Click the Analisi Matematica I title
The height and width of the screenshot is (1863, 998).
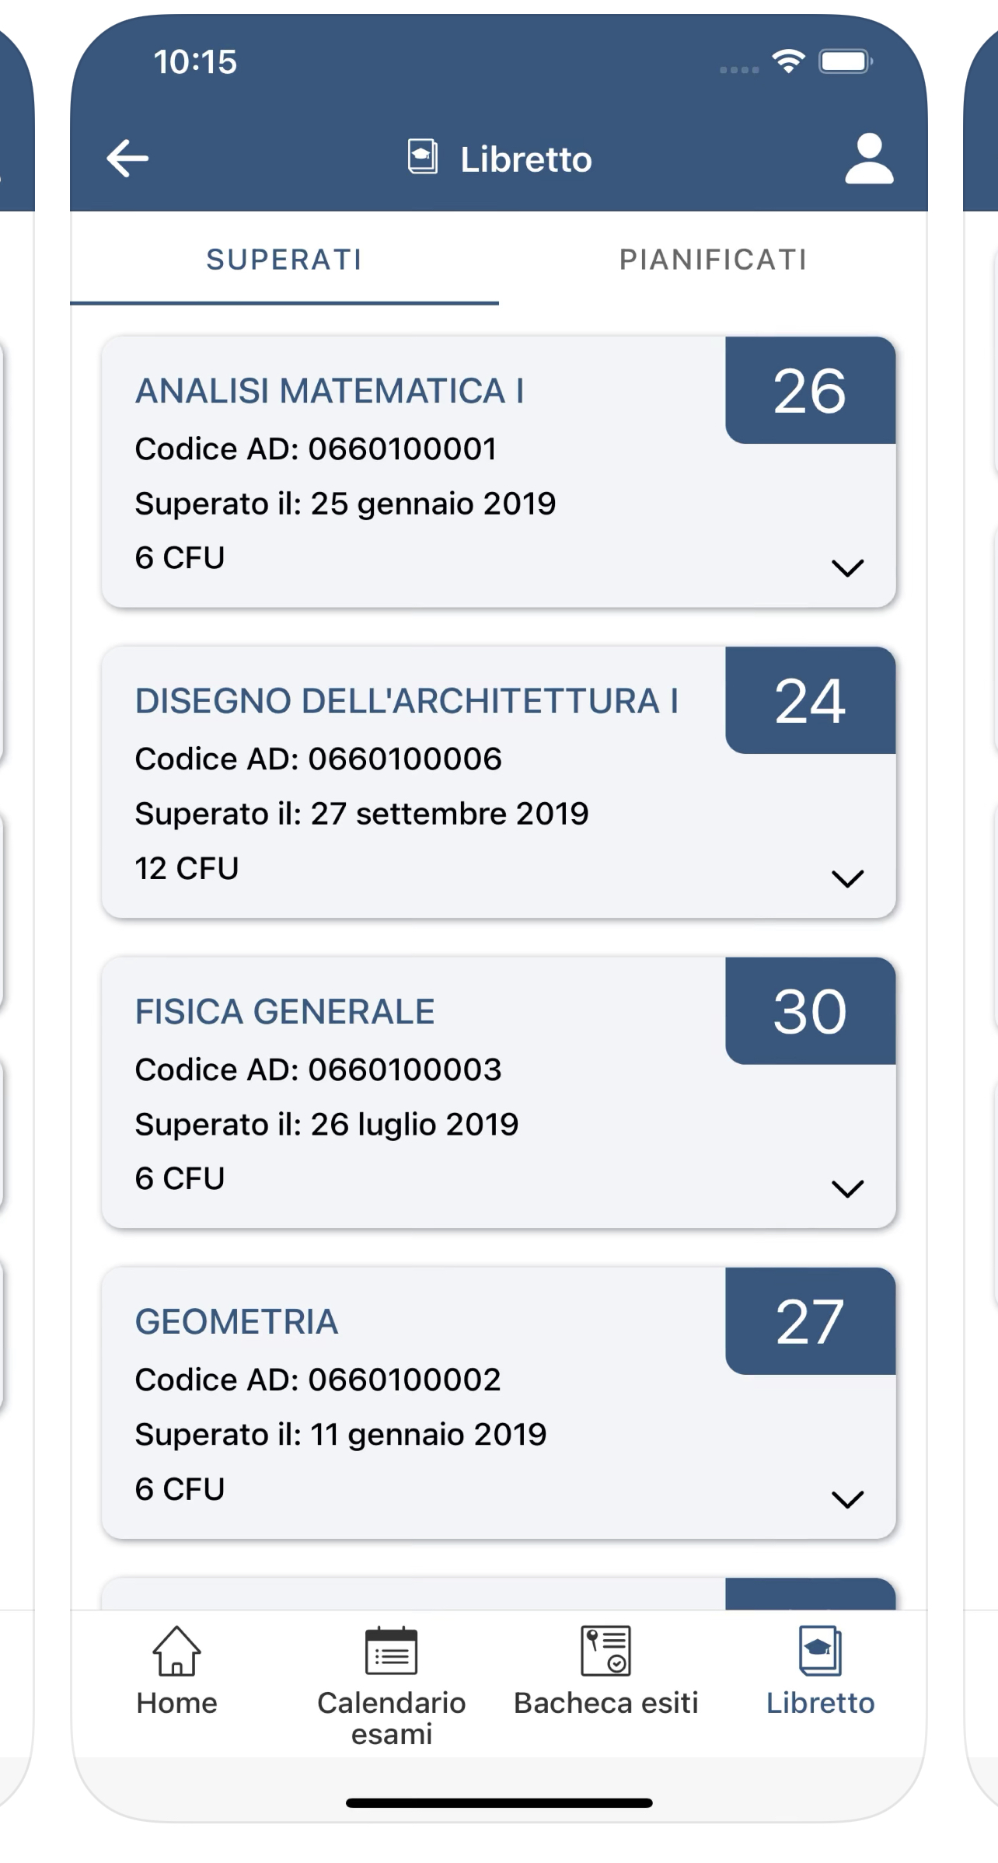click(x=330, y=391)
